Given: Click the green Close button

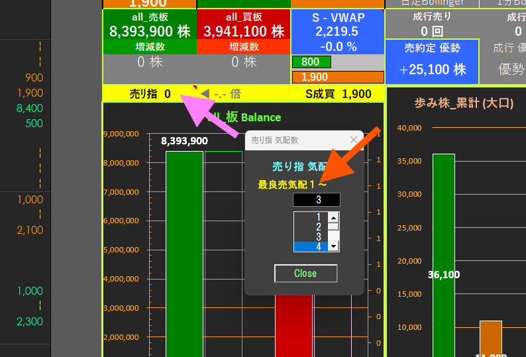Looking at the screenshot, I should point(305,274).
